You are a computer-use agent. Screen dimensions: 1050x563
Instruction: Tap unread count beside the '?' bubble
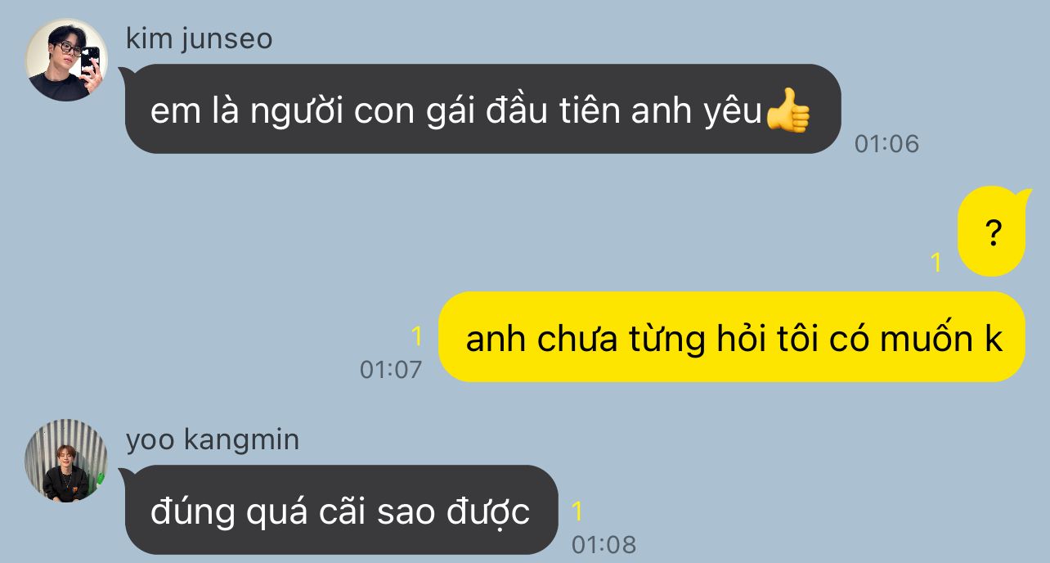[x=937, y=263]
